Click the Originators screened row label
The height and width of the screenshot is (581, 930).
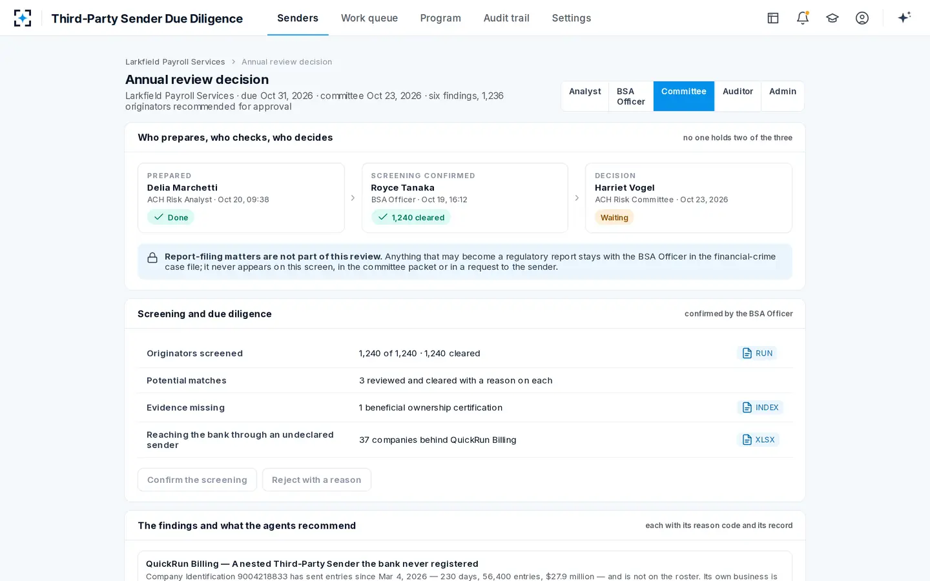tap(195, 353)
